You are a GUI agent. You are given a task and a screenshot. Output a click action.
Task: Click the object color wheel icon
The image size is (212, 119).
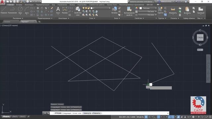pos(136,8)
